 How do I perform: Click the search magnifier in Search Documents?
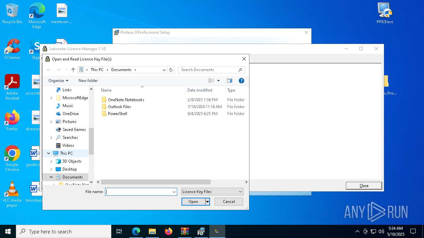(240, 70)
